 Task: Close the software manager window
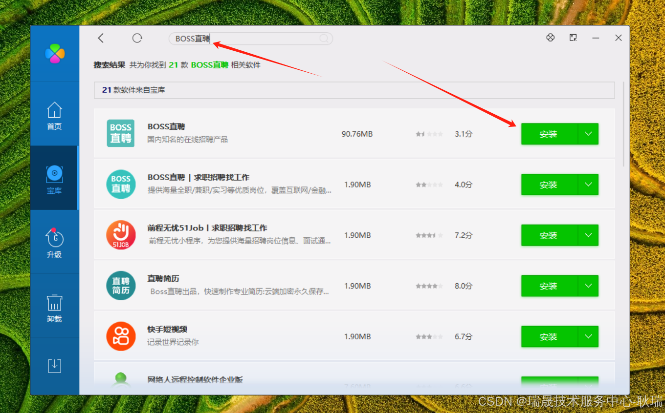619,38
